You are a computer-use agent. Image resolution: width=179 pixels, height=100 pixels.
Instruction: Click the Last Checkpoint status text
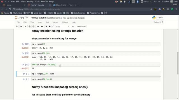coord(66,18)
